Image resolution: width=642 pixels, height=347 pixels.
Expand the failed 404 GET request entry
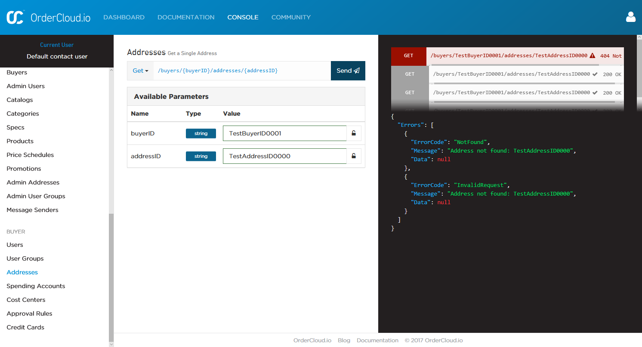[x=508, y=56]
